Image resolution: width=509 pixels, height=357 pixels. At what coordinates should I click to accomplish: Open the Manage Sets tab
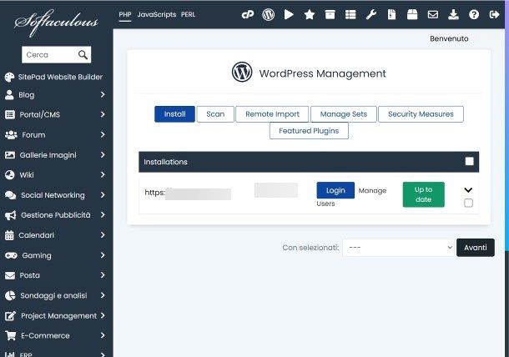[344, 114]
